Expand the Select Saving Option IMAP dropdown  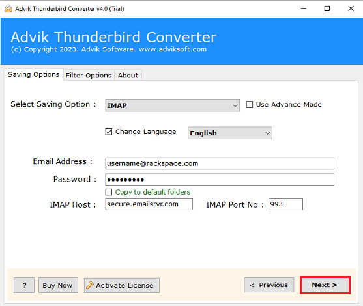pos(172,105)
